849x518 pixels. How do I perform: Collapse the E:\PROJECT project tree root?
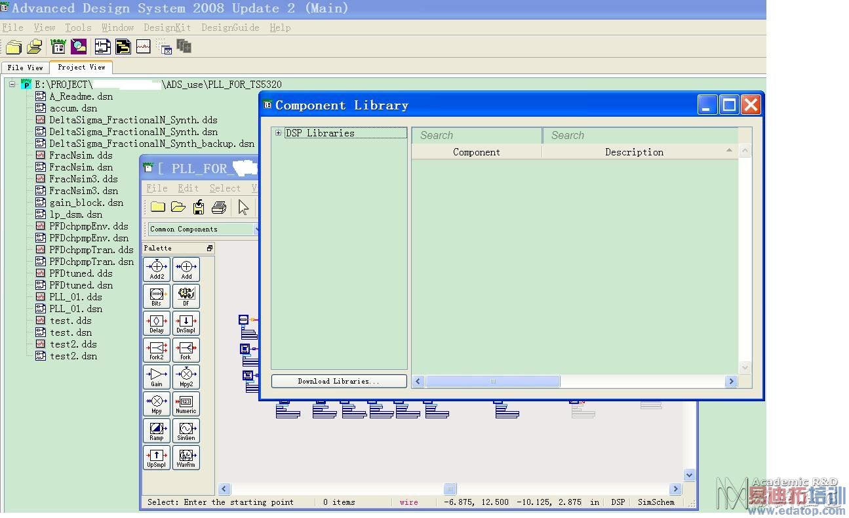12,84
